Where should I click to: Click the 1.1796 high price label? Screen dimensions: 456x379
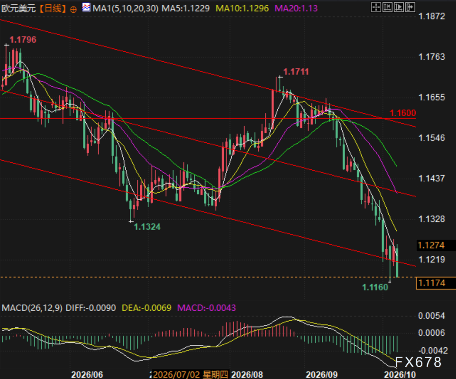(x=23, y=39)
